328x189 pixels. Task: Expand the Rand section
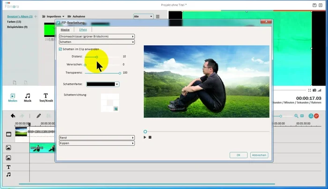tap(97, 138)
